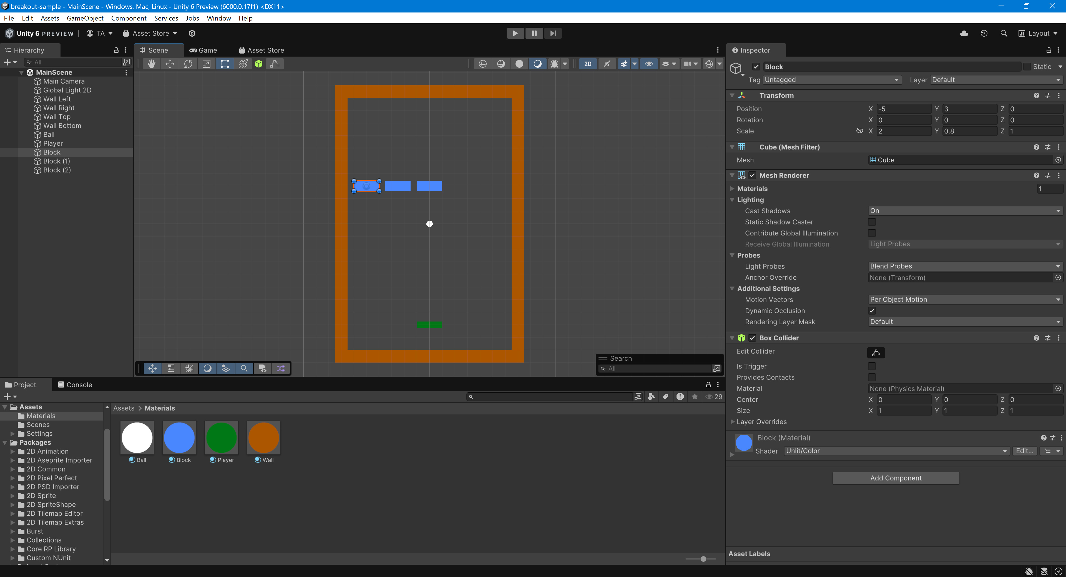Open the Scenes folder in Project
The height and width of the screenshot is (577, 1066).
(38, 425)
